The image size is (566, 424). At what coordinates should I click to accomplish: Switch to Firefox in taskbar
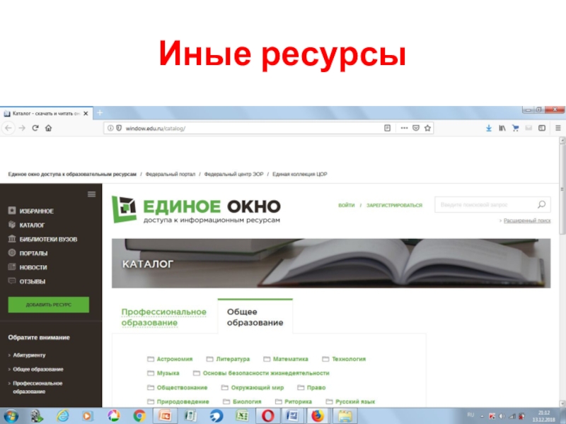coord(318,416)
